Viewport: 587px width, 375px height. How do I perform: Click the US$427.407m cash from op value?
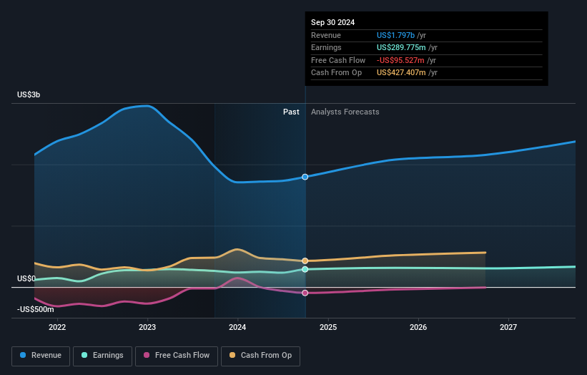point(401,73)
